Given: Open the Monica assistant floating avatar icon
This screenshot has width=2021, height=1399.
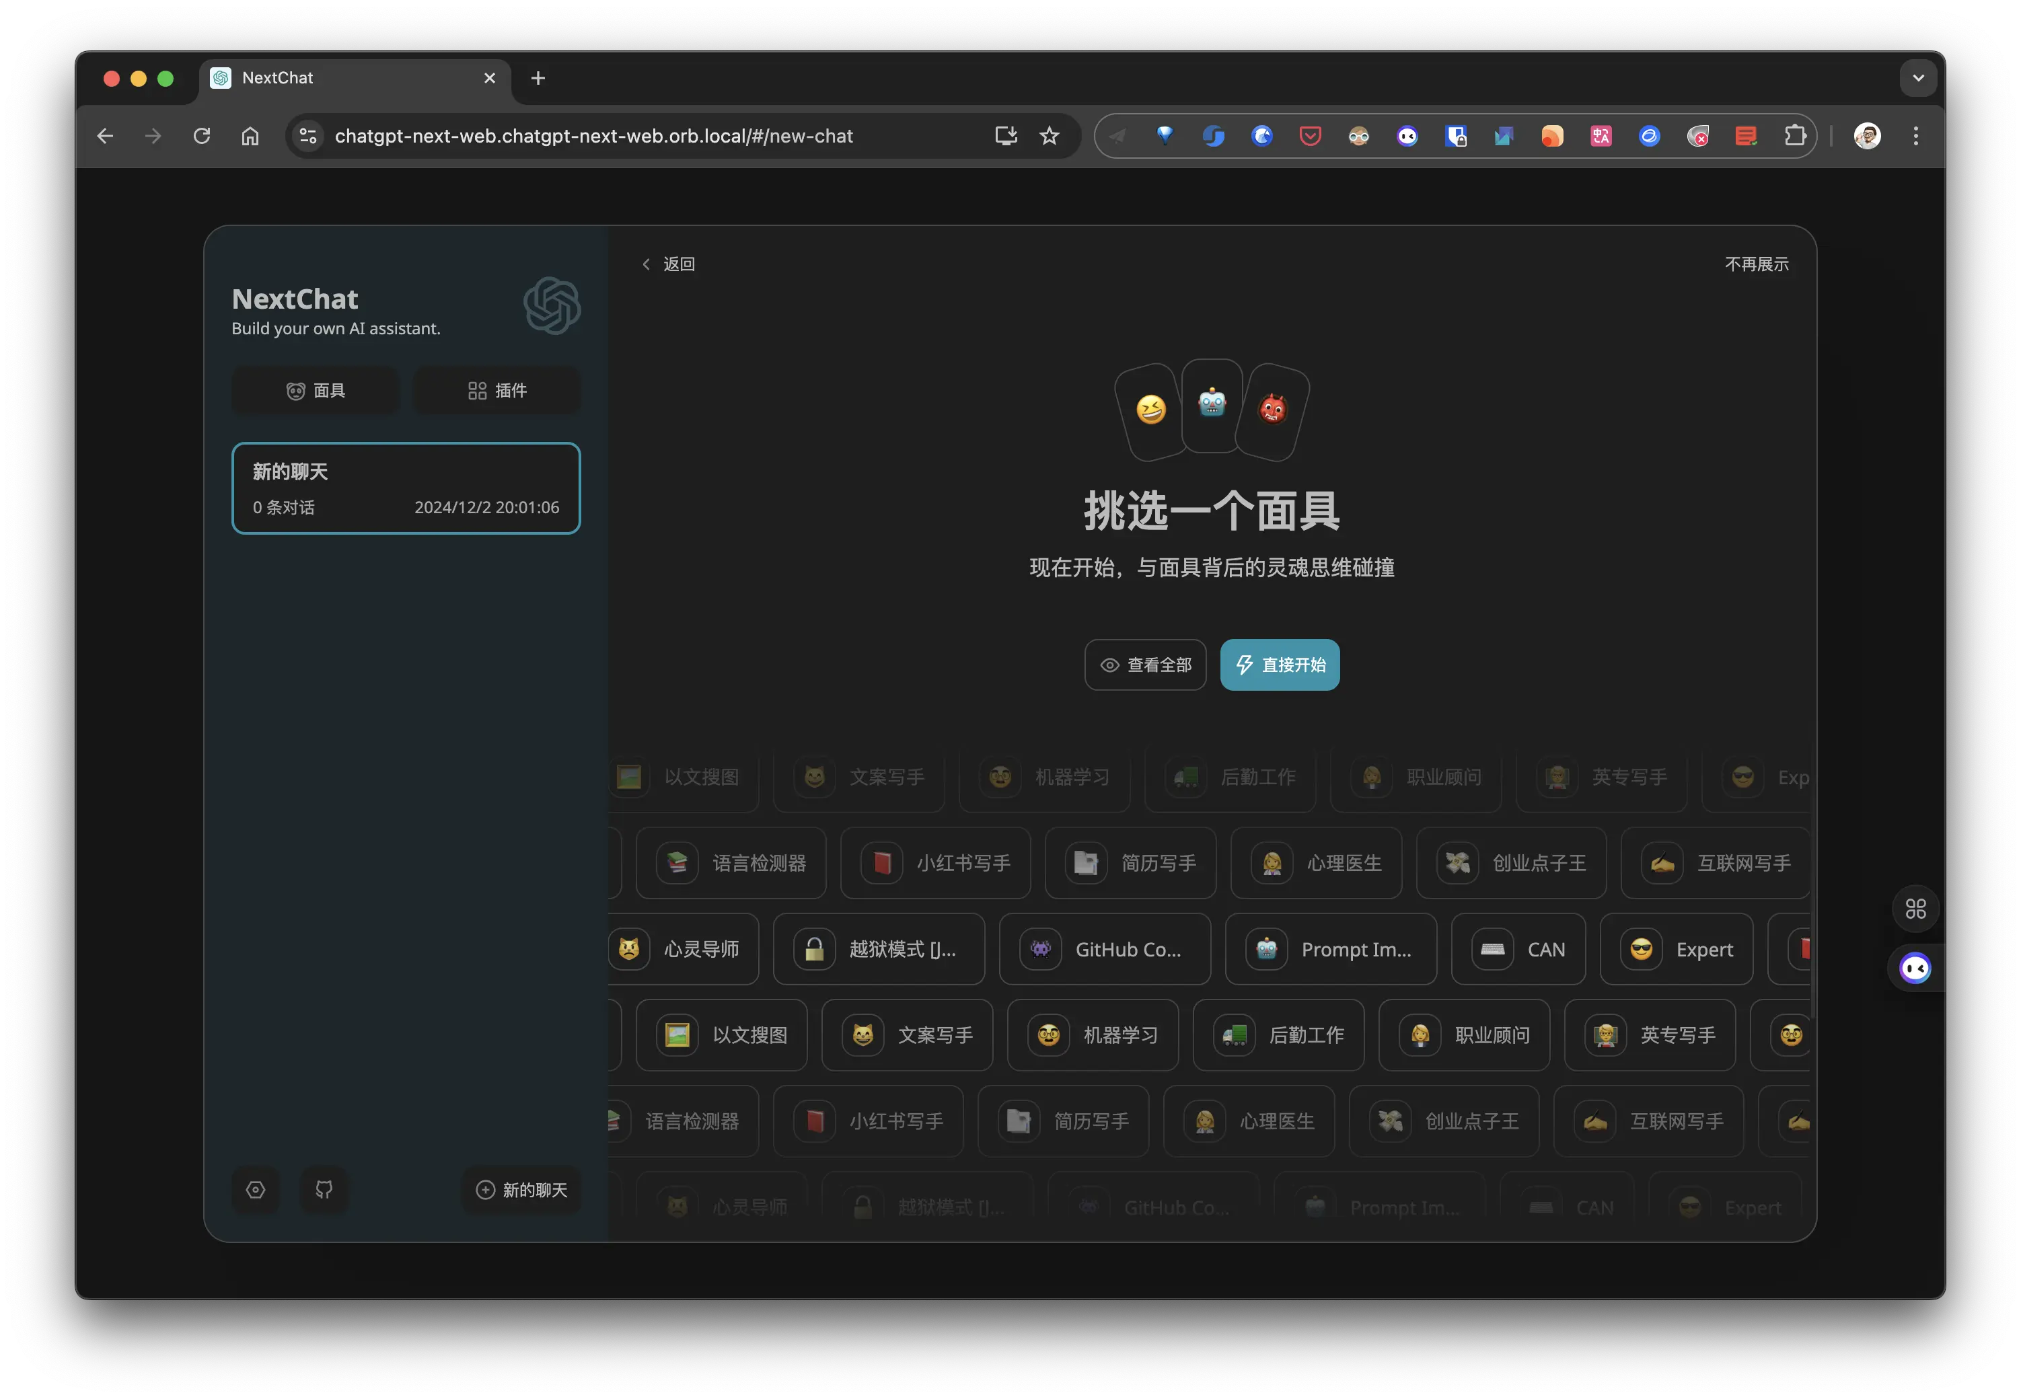Looking at the screenshot, I should (x=1916, y=968).
